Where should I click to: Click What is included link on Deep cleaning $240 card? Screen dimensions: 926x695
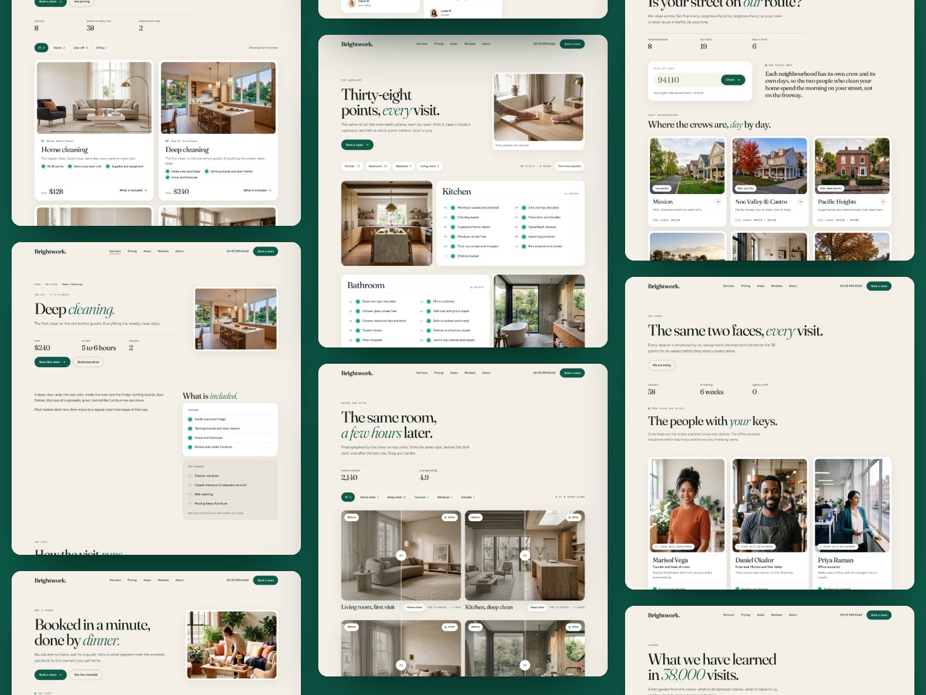(257, 190)
